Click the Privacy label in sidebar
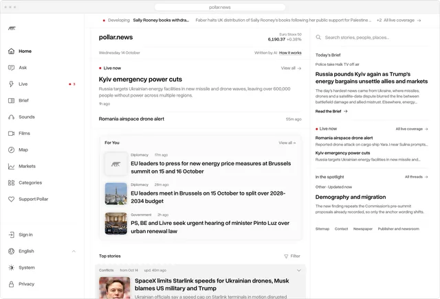This screenshot has width=440, height=299. [26, 284]
